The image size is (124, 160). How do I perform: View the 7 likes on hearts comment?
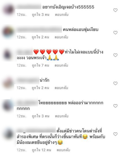[x=40, y=65]
